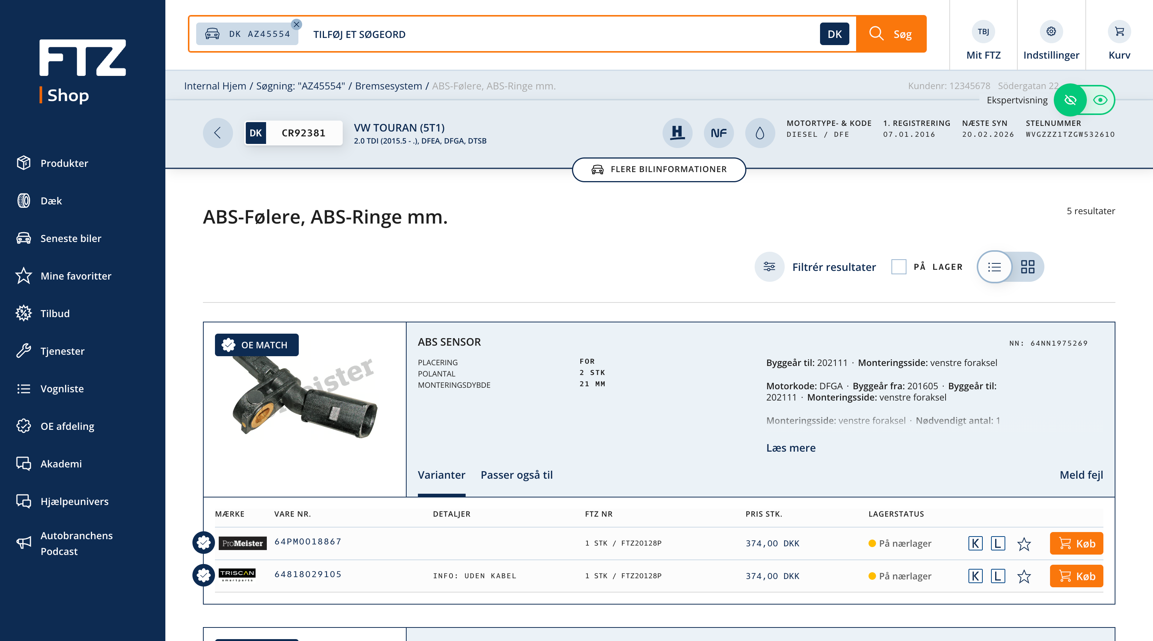1153x641 pixels.
Task: Switch to Passer også til tab
Action: coord(516,475)
